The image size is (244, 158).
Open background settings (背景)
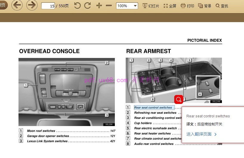click(x=205, y=6)
